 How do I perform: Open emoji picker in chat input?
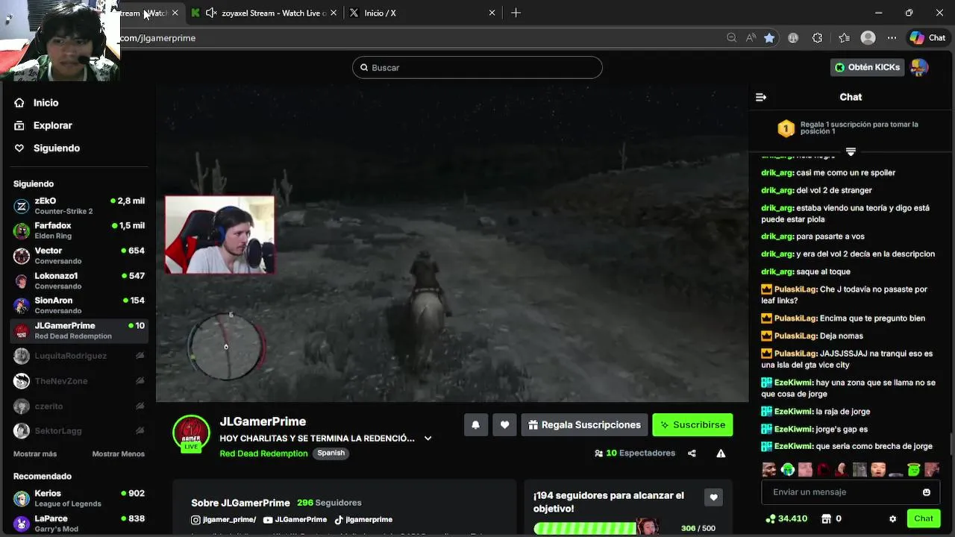(x=926, y=492)
